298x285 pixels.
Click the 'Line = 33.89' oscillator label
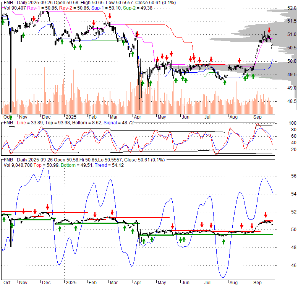click(29, 123)
